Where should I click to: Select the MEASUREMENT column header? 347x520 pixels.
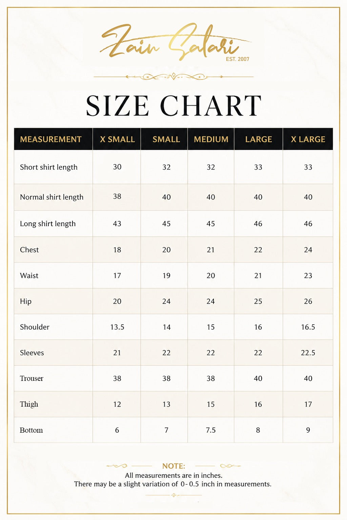pyautogui.click(x=51, y=139)
